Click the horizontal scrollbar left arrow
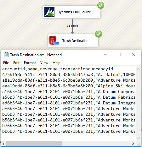Viewport: 142px width, 147px height. (3, 144)
